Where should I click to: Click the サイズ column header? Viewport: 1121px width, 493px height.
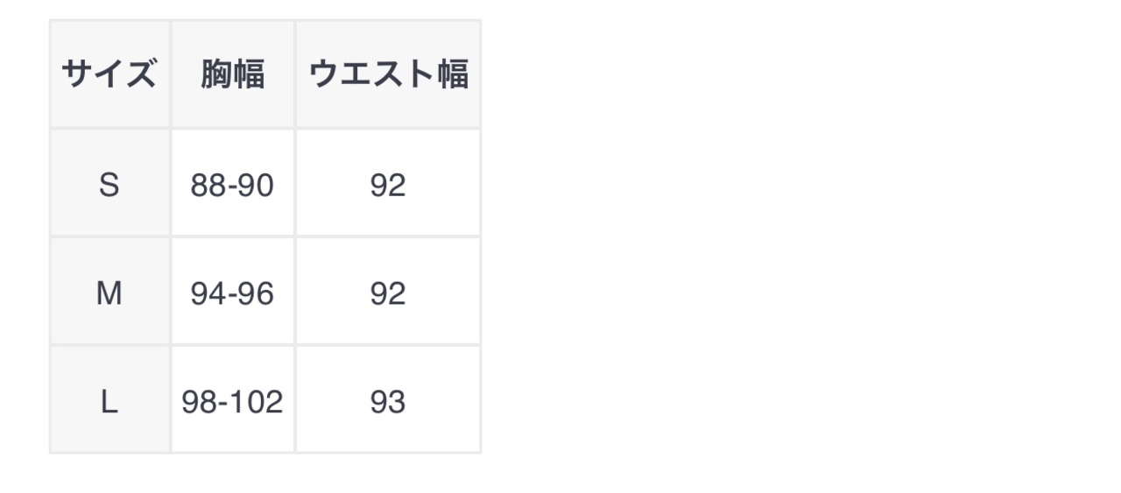(109, 74)
